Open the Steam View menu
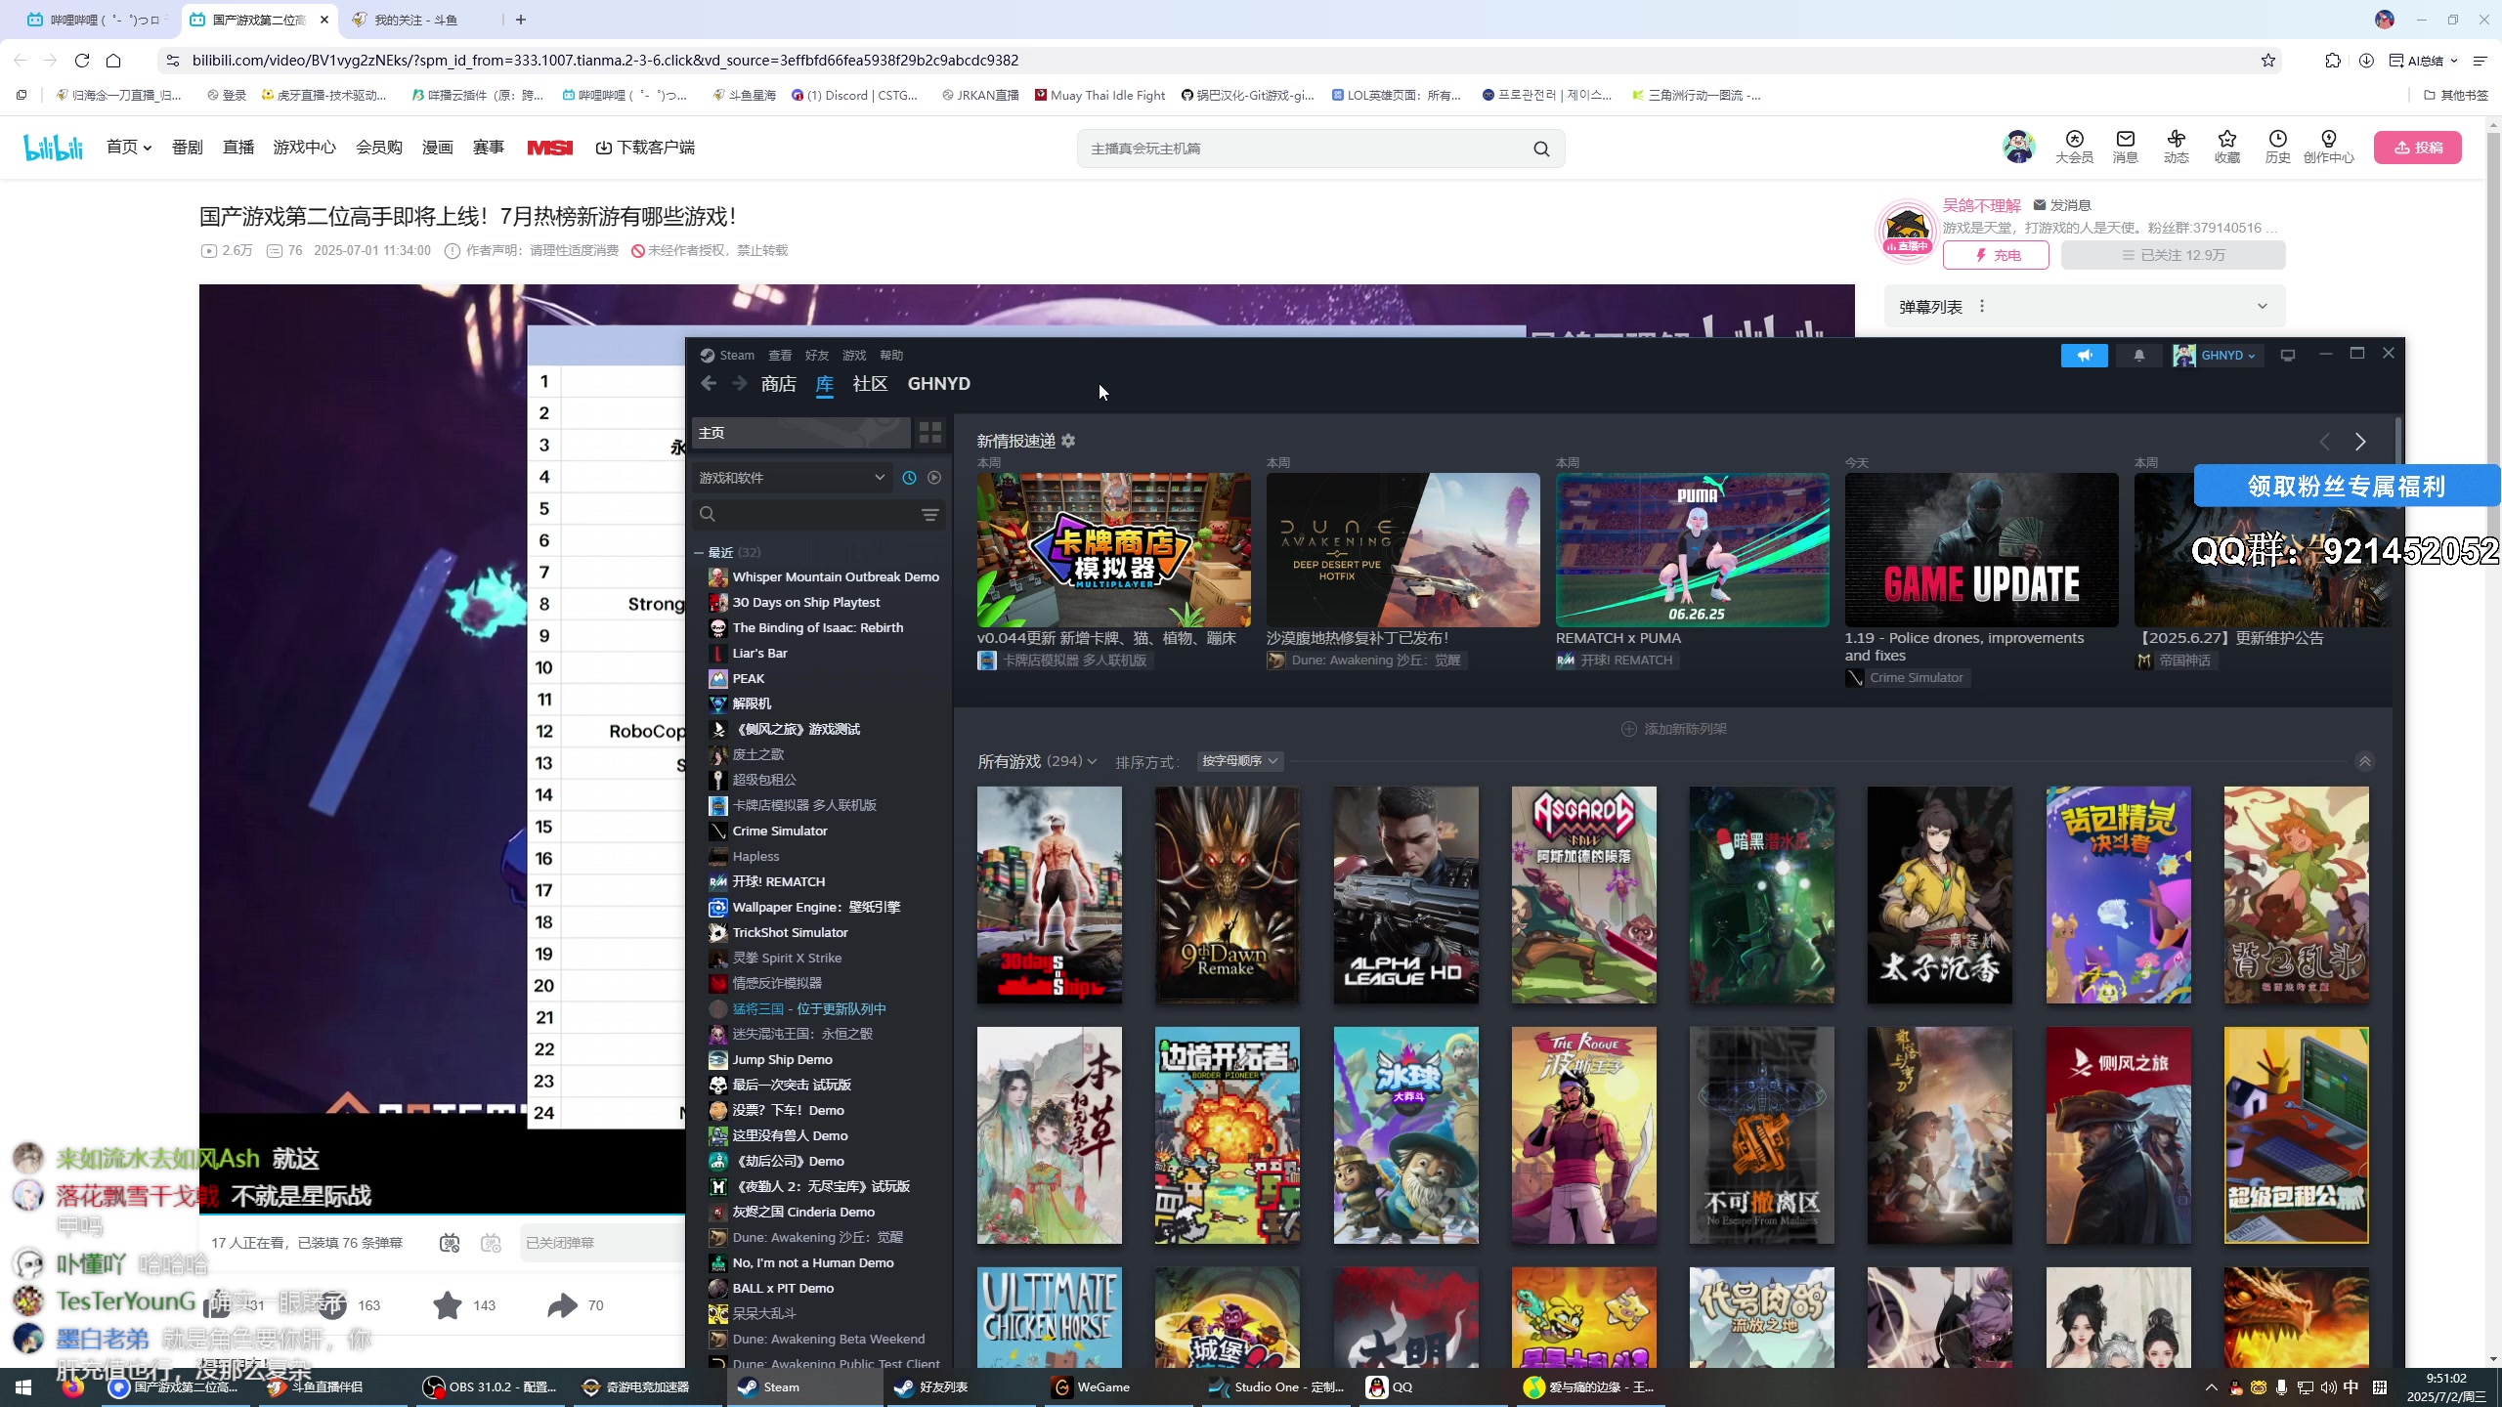Image resolution: width=2502 pixels, height=1407 pixels. pyautogui.click(x=780, y=356)
